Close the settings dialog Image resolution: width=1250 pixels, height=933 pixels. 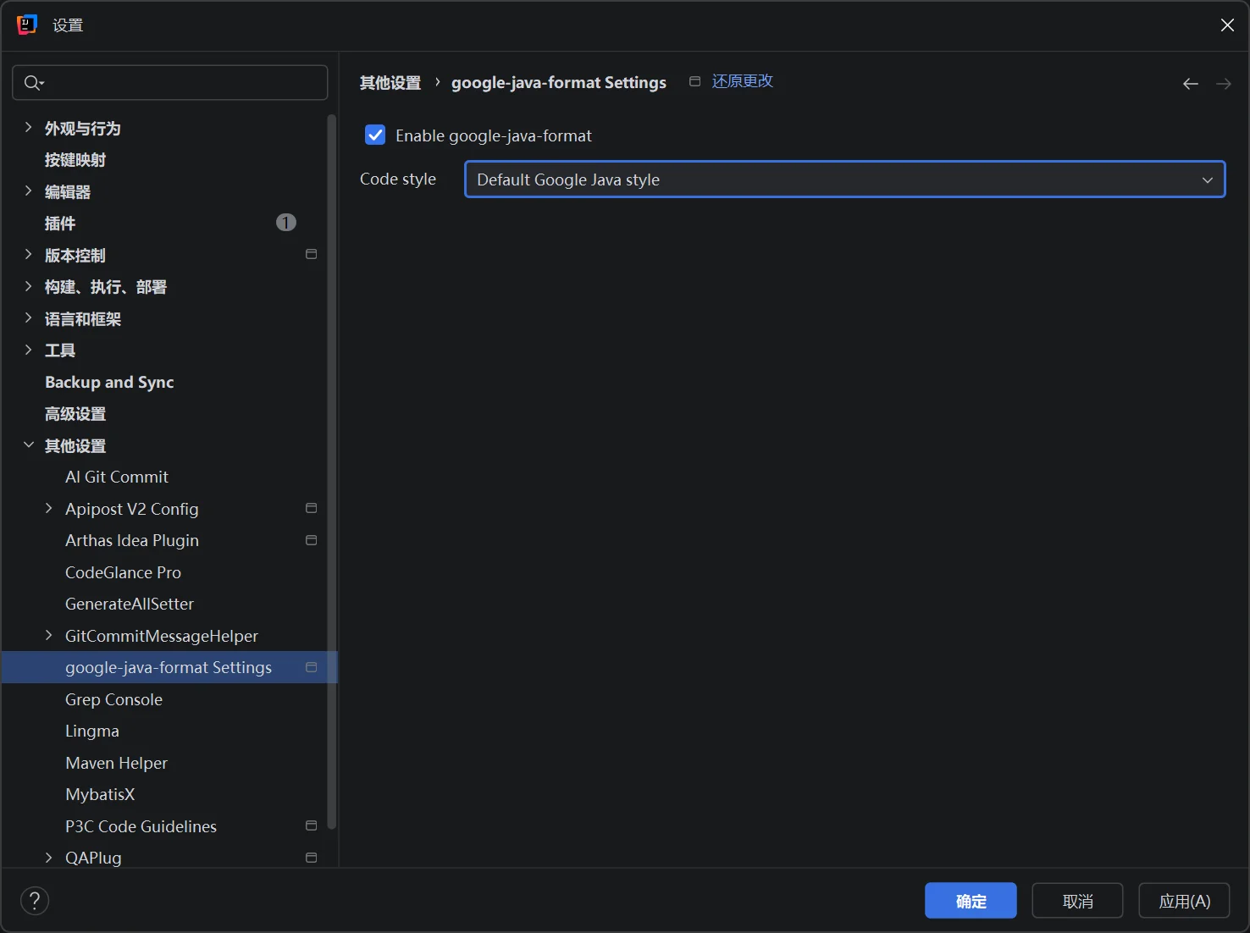(1227, 25)
